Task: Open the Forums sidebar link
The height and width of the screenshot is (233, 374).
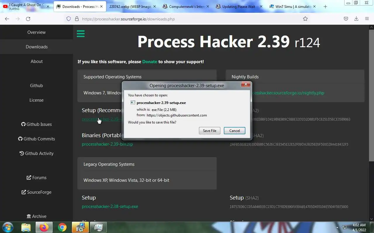Action: (x=37, y=178)
